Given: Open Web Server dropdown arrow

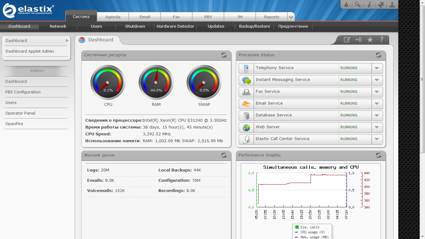Looking at the screenshot, I should 377,128.
